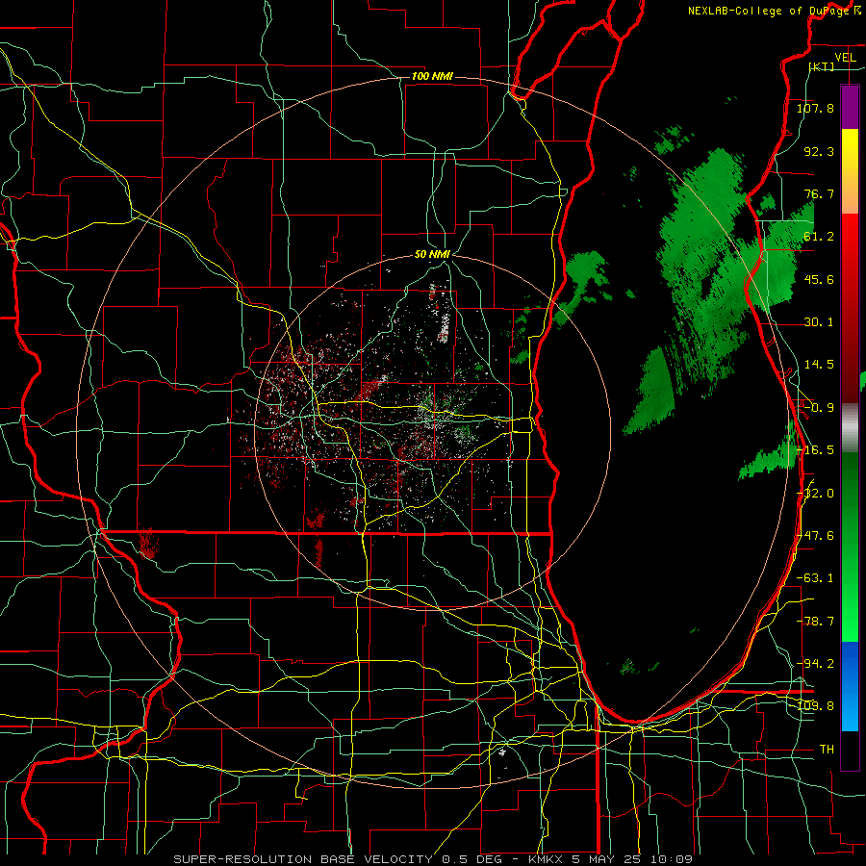Click the 50 NMI range ring label

[x=432, y=254]
